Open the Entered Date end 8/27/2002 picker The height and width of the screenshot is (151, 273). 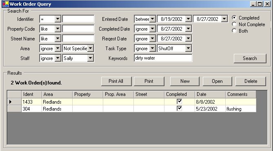pyautogui.click(x=224, y=19)
